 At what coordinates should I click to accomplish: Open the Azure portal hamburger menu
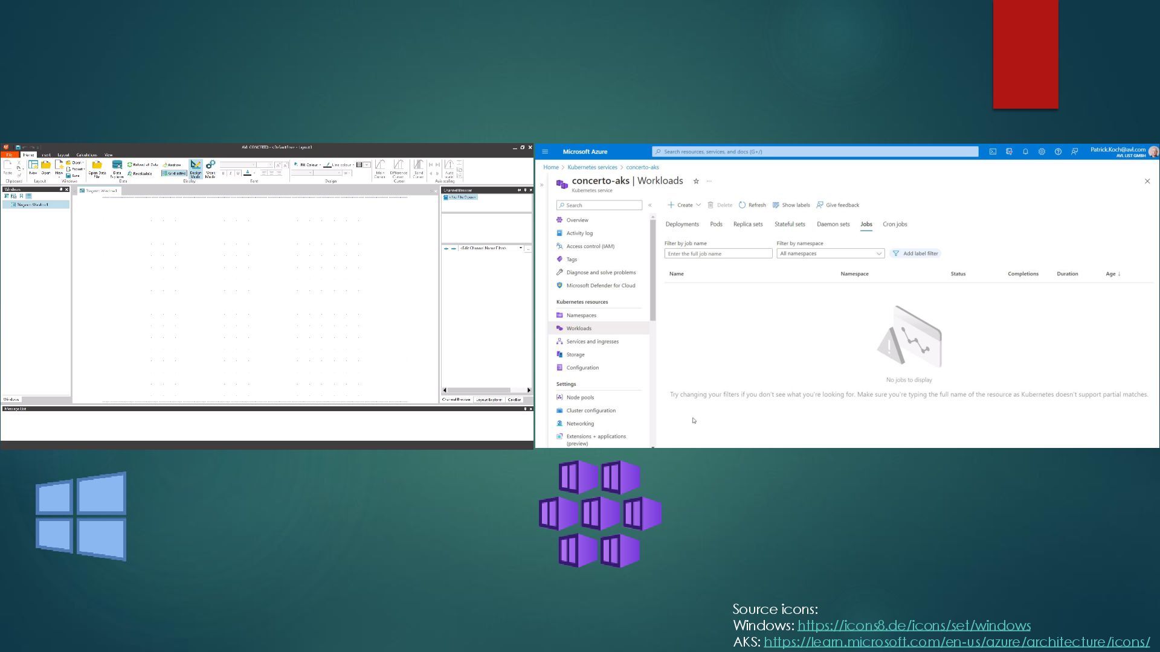(x=545, y=152)
